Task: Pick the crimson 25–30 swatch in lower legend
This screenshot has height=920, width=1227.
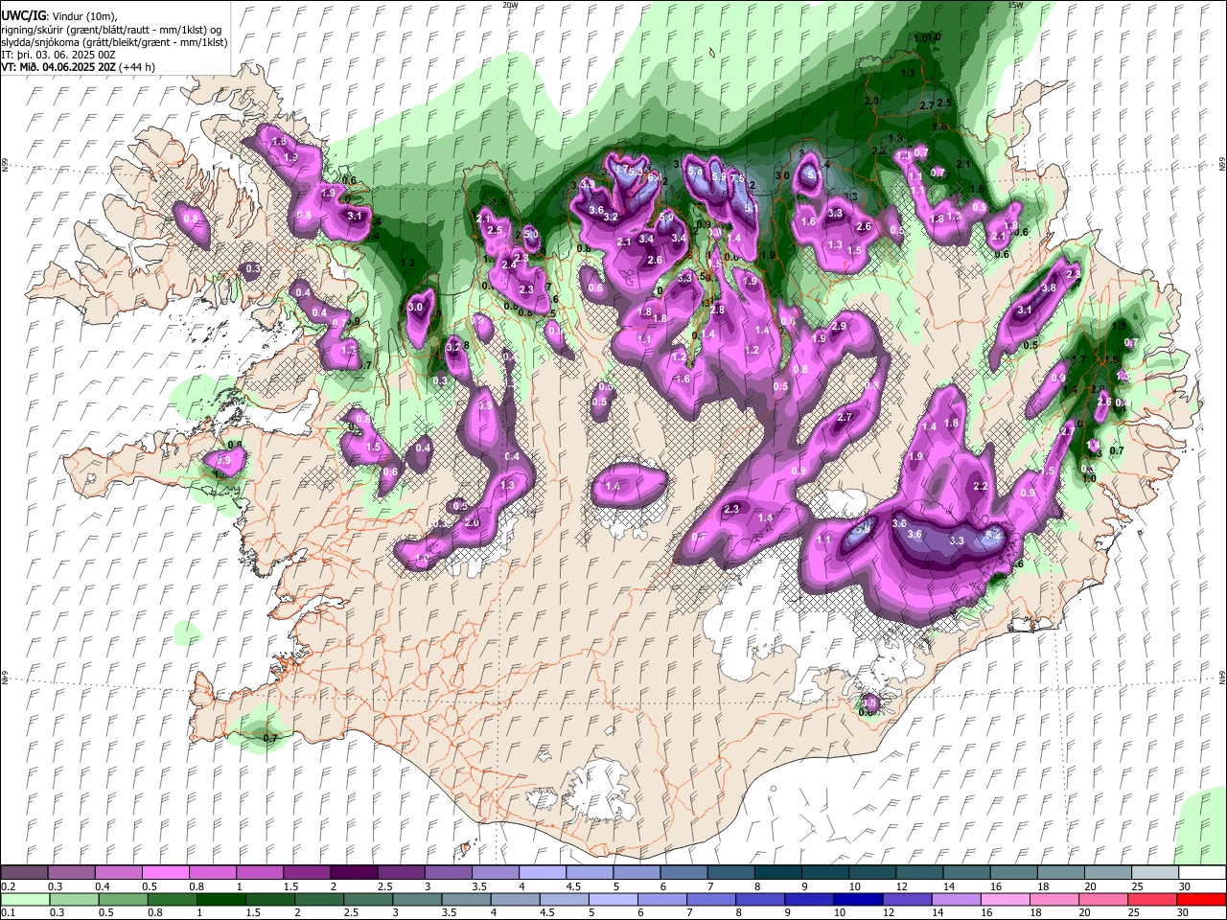Action: coord(1154,899)
